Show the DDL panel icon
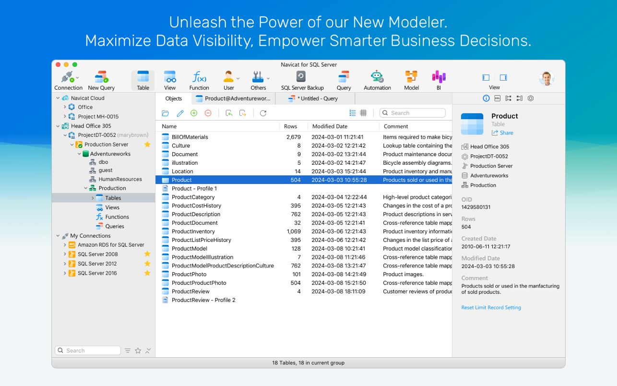Viewport: 617px width, 386px height. 497,98
